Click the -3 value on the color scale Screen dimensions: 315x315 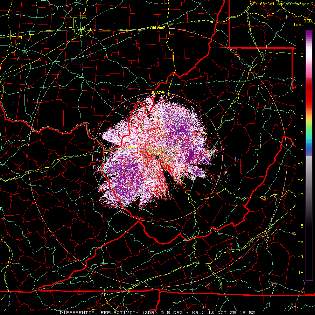301,195
